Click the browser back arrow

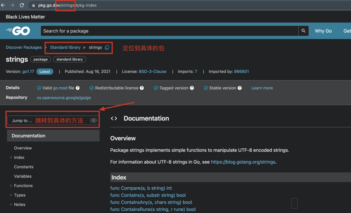(x=3, y=5)
